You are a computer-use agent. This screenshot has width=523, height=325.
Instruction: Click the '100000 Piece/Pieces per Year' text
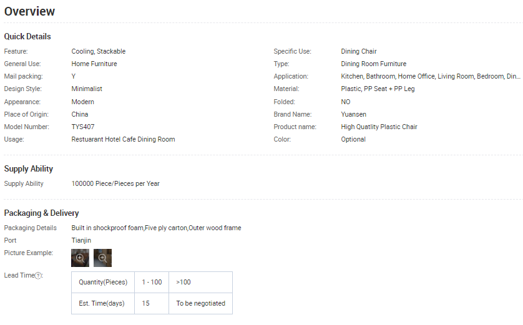tap(115, 183)
